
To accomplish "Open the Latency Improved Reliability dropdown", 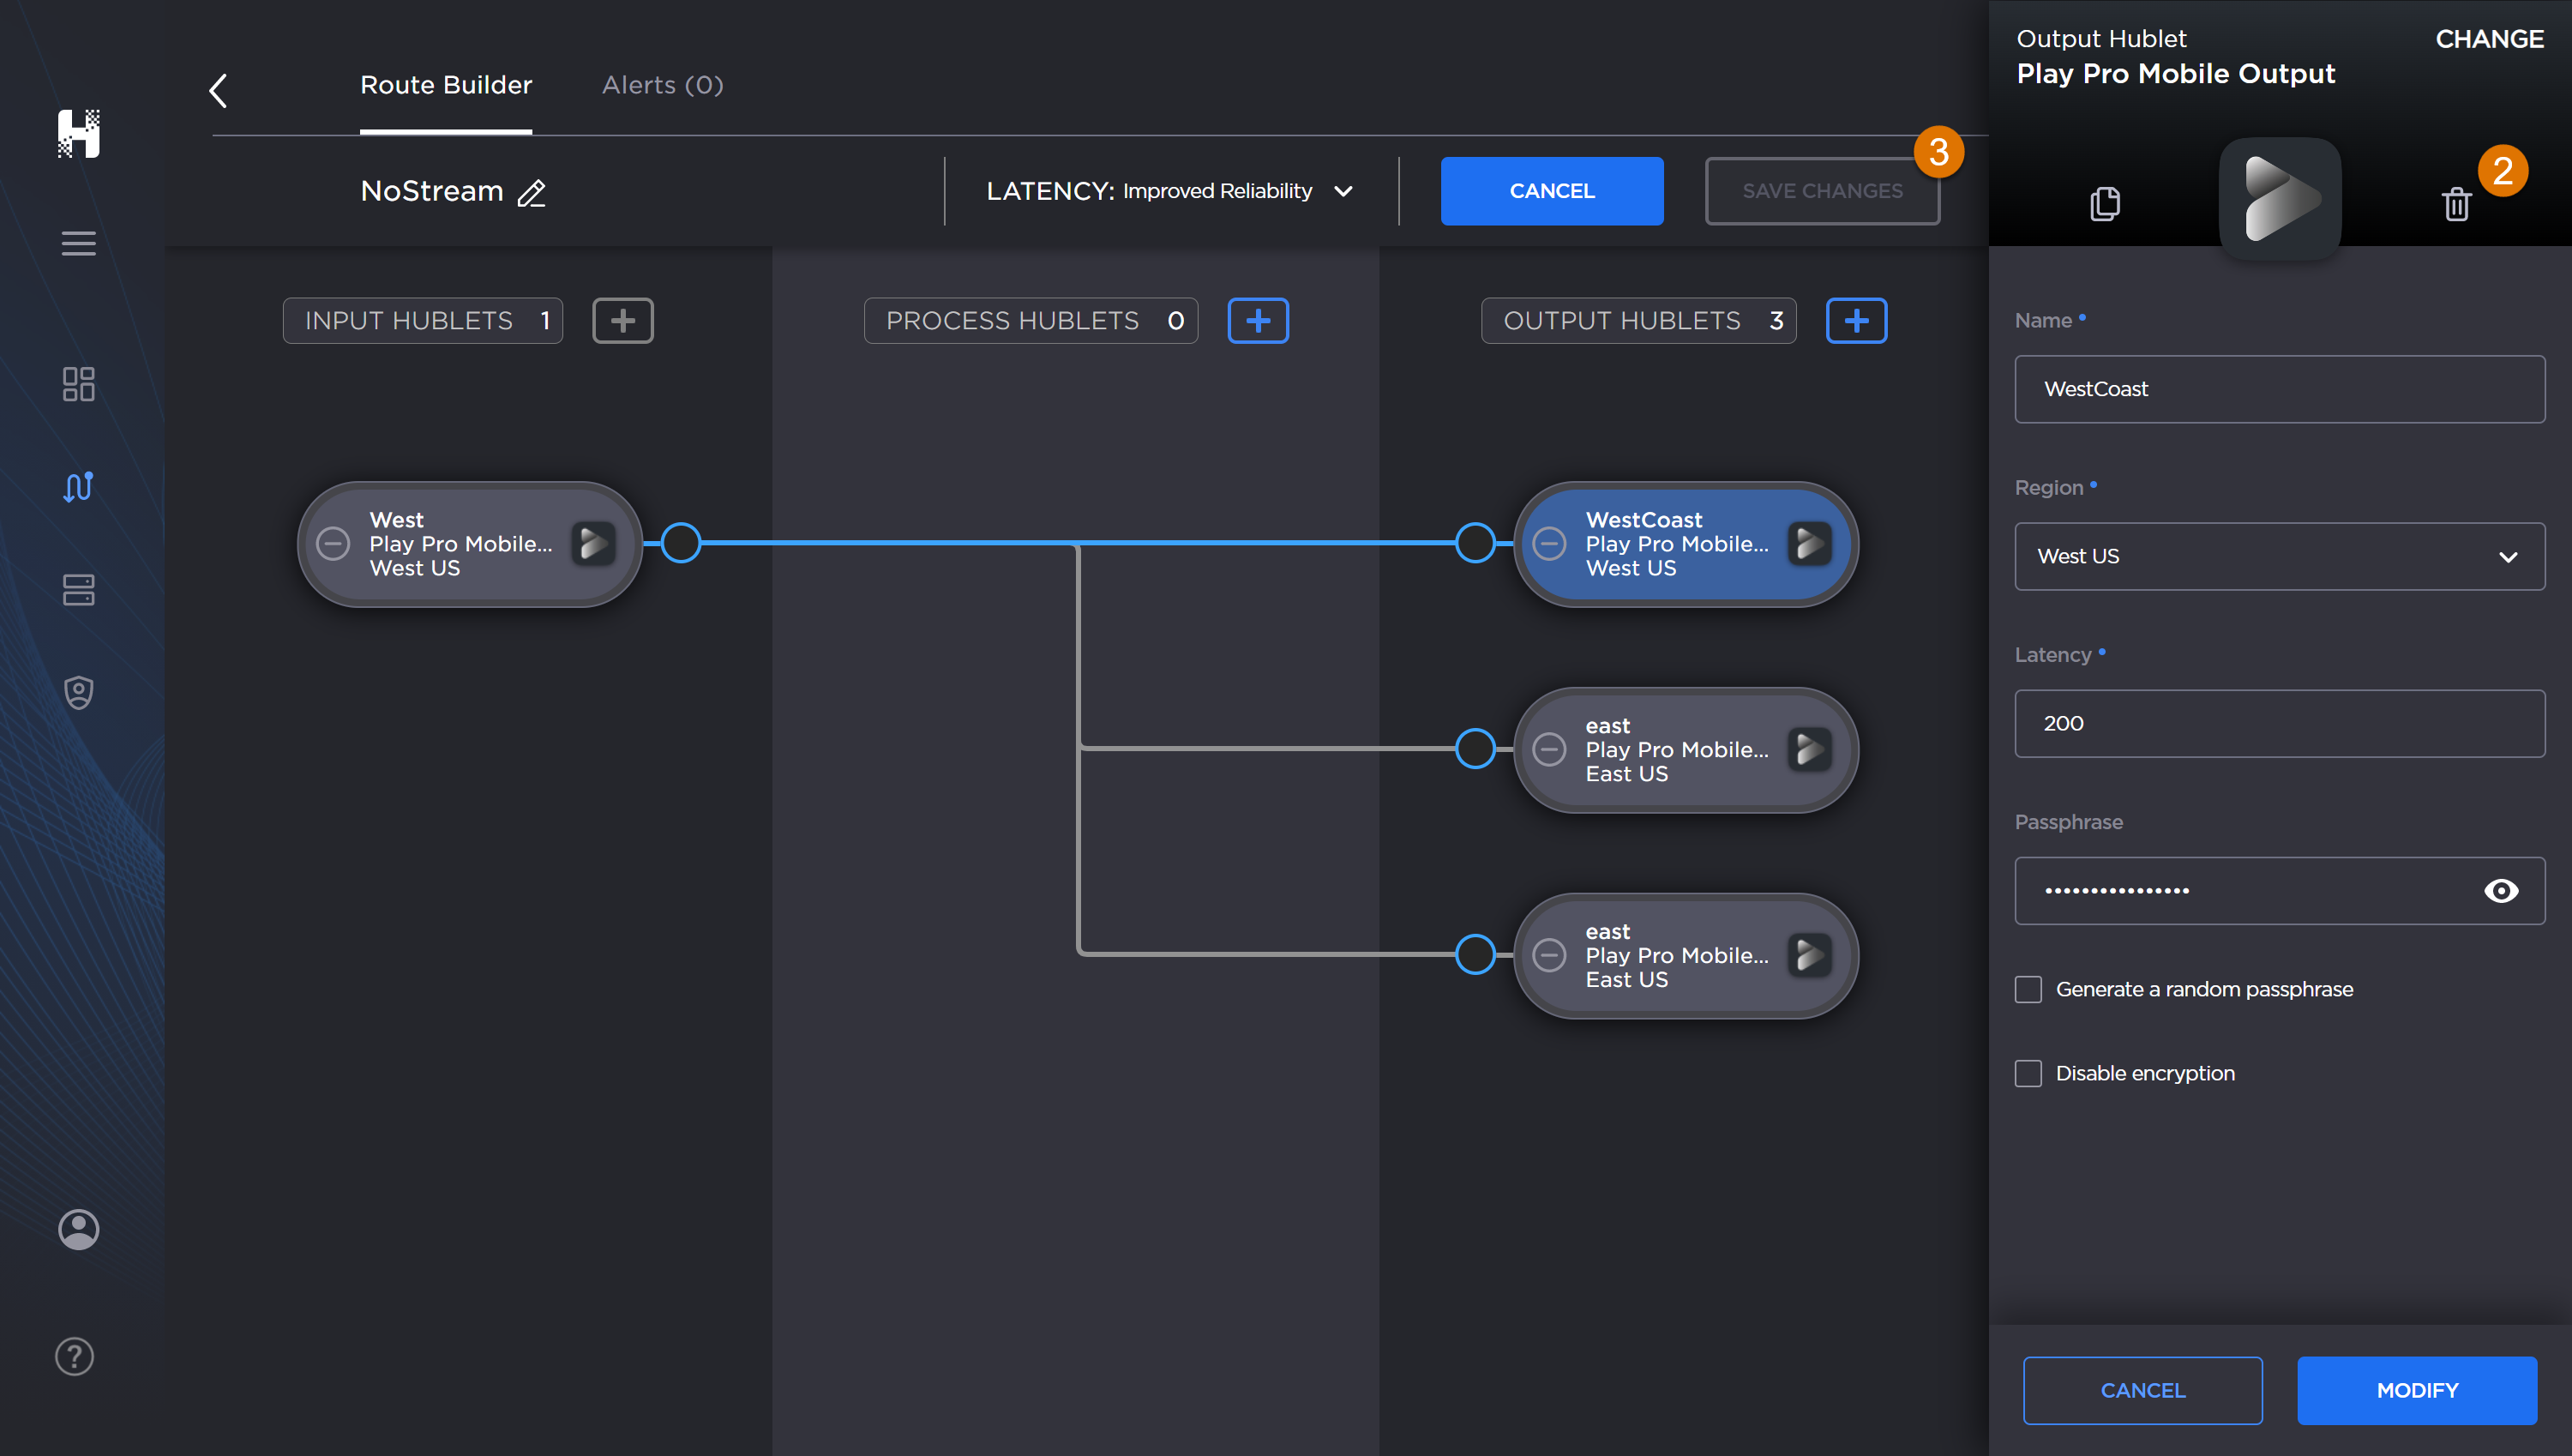I will pos(1344,191).
